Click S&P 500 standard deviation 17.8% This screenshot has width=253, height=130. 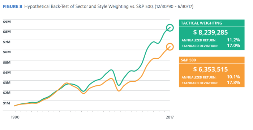(233, 82)
